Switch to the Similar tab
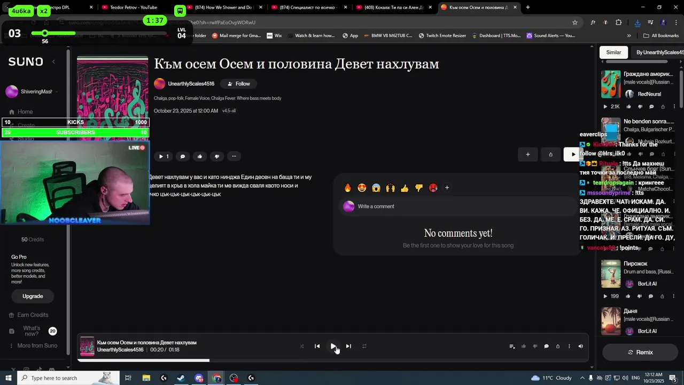Viewport: 684px width, 385px height. point(613,52)
